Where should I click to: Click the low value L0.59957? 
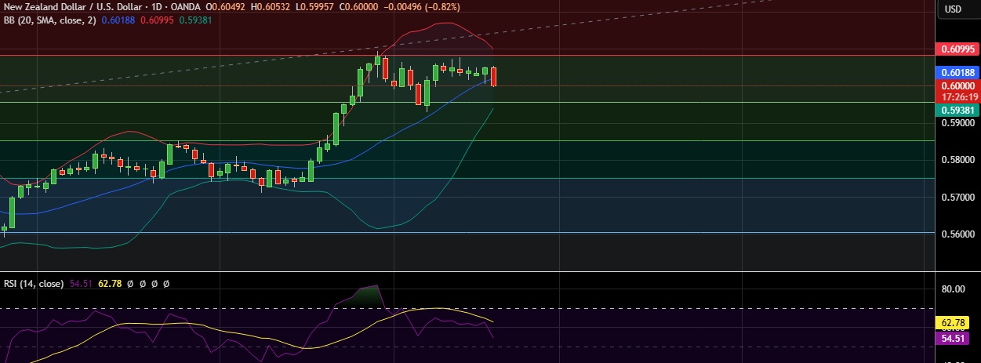click(x=316, y=7)
